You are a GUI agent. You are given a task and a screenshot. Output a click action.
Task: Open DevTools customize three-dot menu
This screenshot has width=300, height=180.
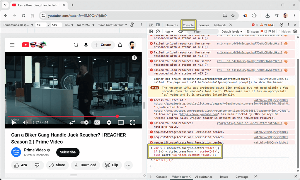pos(288,25)
